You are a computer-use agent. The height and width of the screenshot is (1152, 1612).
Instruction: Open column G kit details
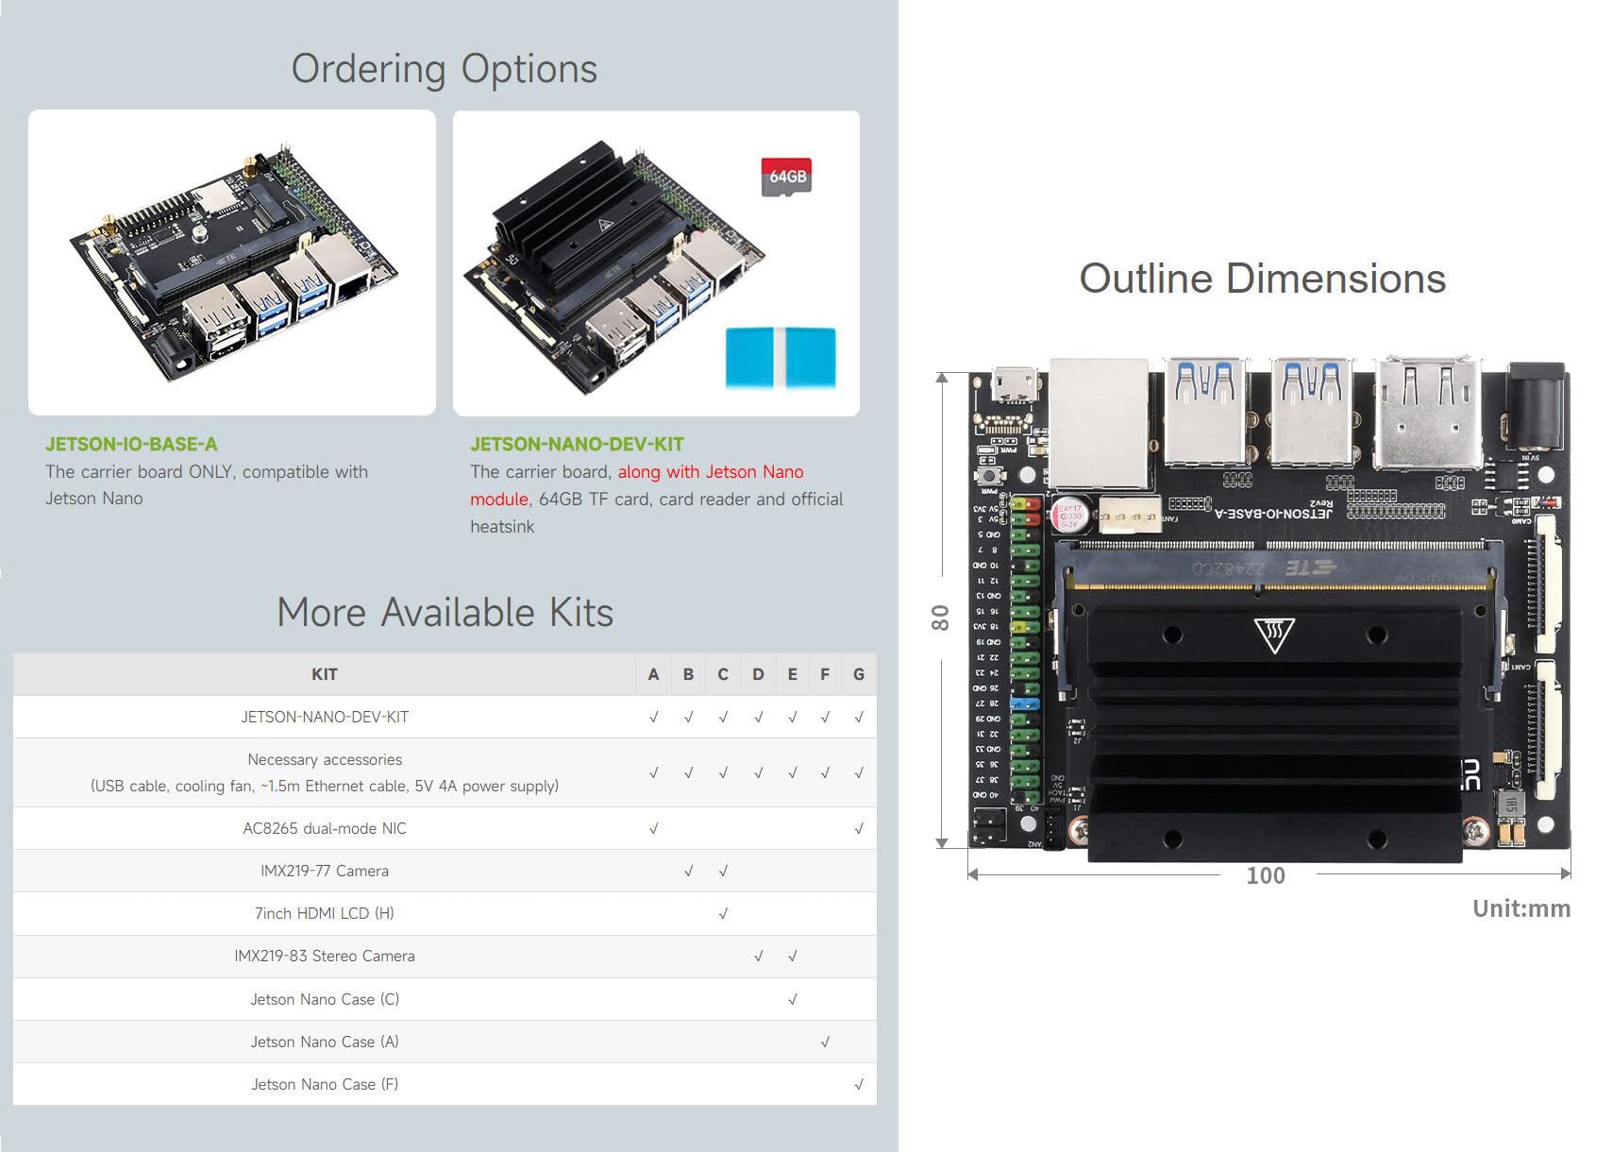tap(858, 673)
